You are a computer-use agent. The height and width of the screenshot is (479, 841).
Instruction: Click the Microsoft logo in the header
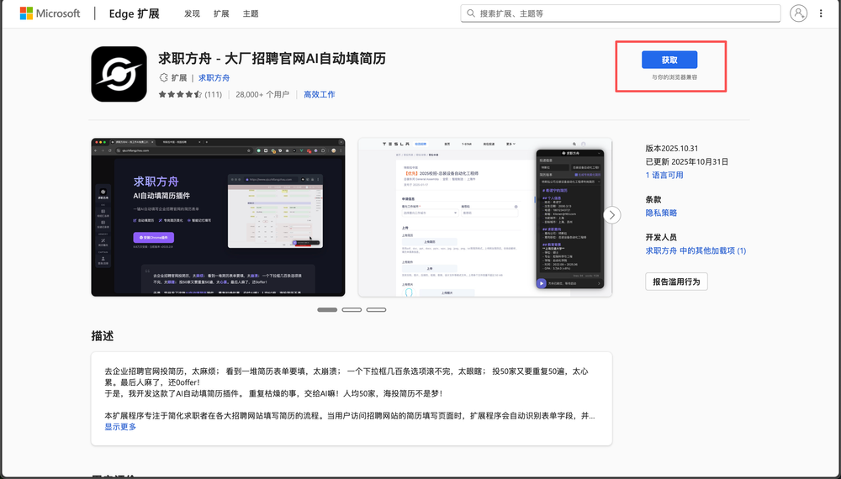[x=50, y=13]
